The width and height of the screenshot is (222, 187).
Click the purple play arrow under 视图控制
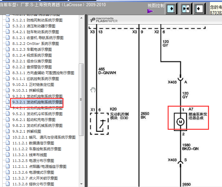[150, 11]
